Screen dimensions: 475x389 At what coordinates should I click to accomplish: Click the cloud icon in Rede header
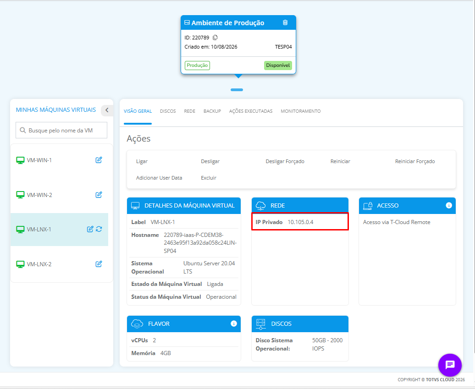(260, 206)
